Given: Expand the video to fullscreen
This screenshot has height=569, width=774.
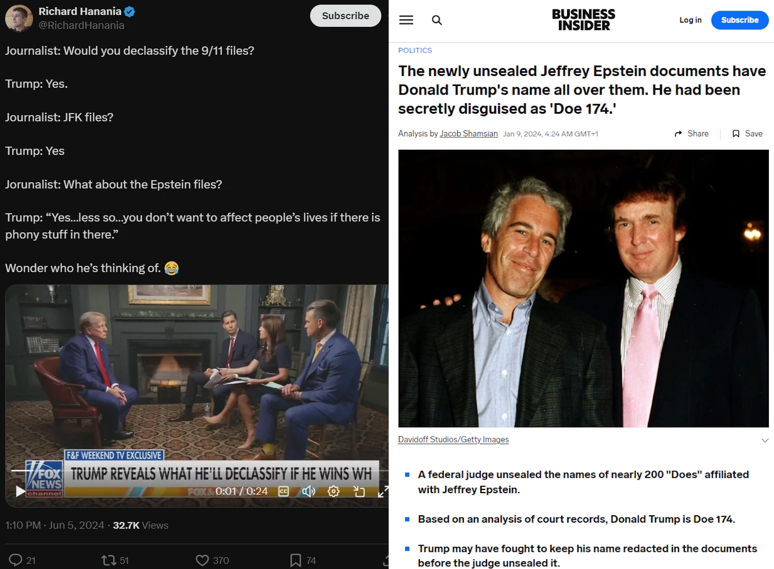Looking at the screenshot, I should point(383,492).
